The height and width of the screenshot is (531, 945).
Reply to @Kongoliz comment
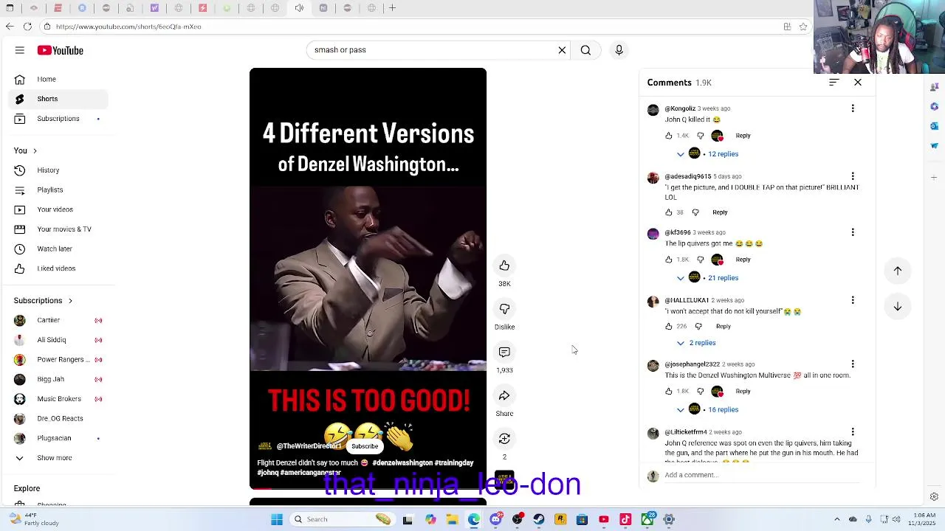[x=743, y=136]
